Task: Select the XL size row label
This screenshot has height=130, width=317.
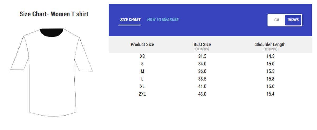Action: point(142,86)
